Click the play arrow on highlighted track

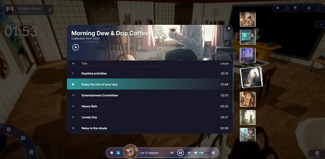(x=73, y=84)
